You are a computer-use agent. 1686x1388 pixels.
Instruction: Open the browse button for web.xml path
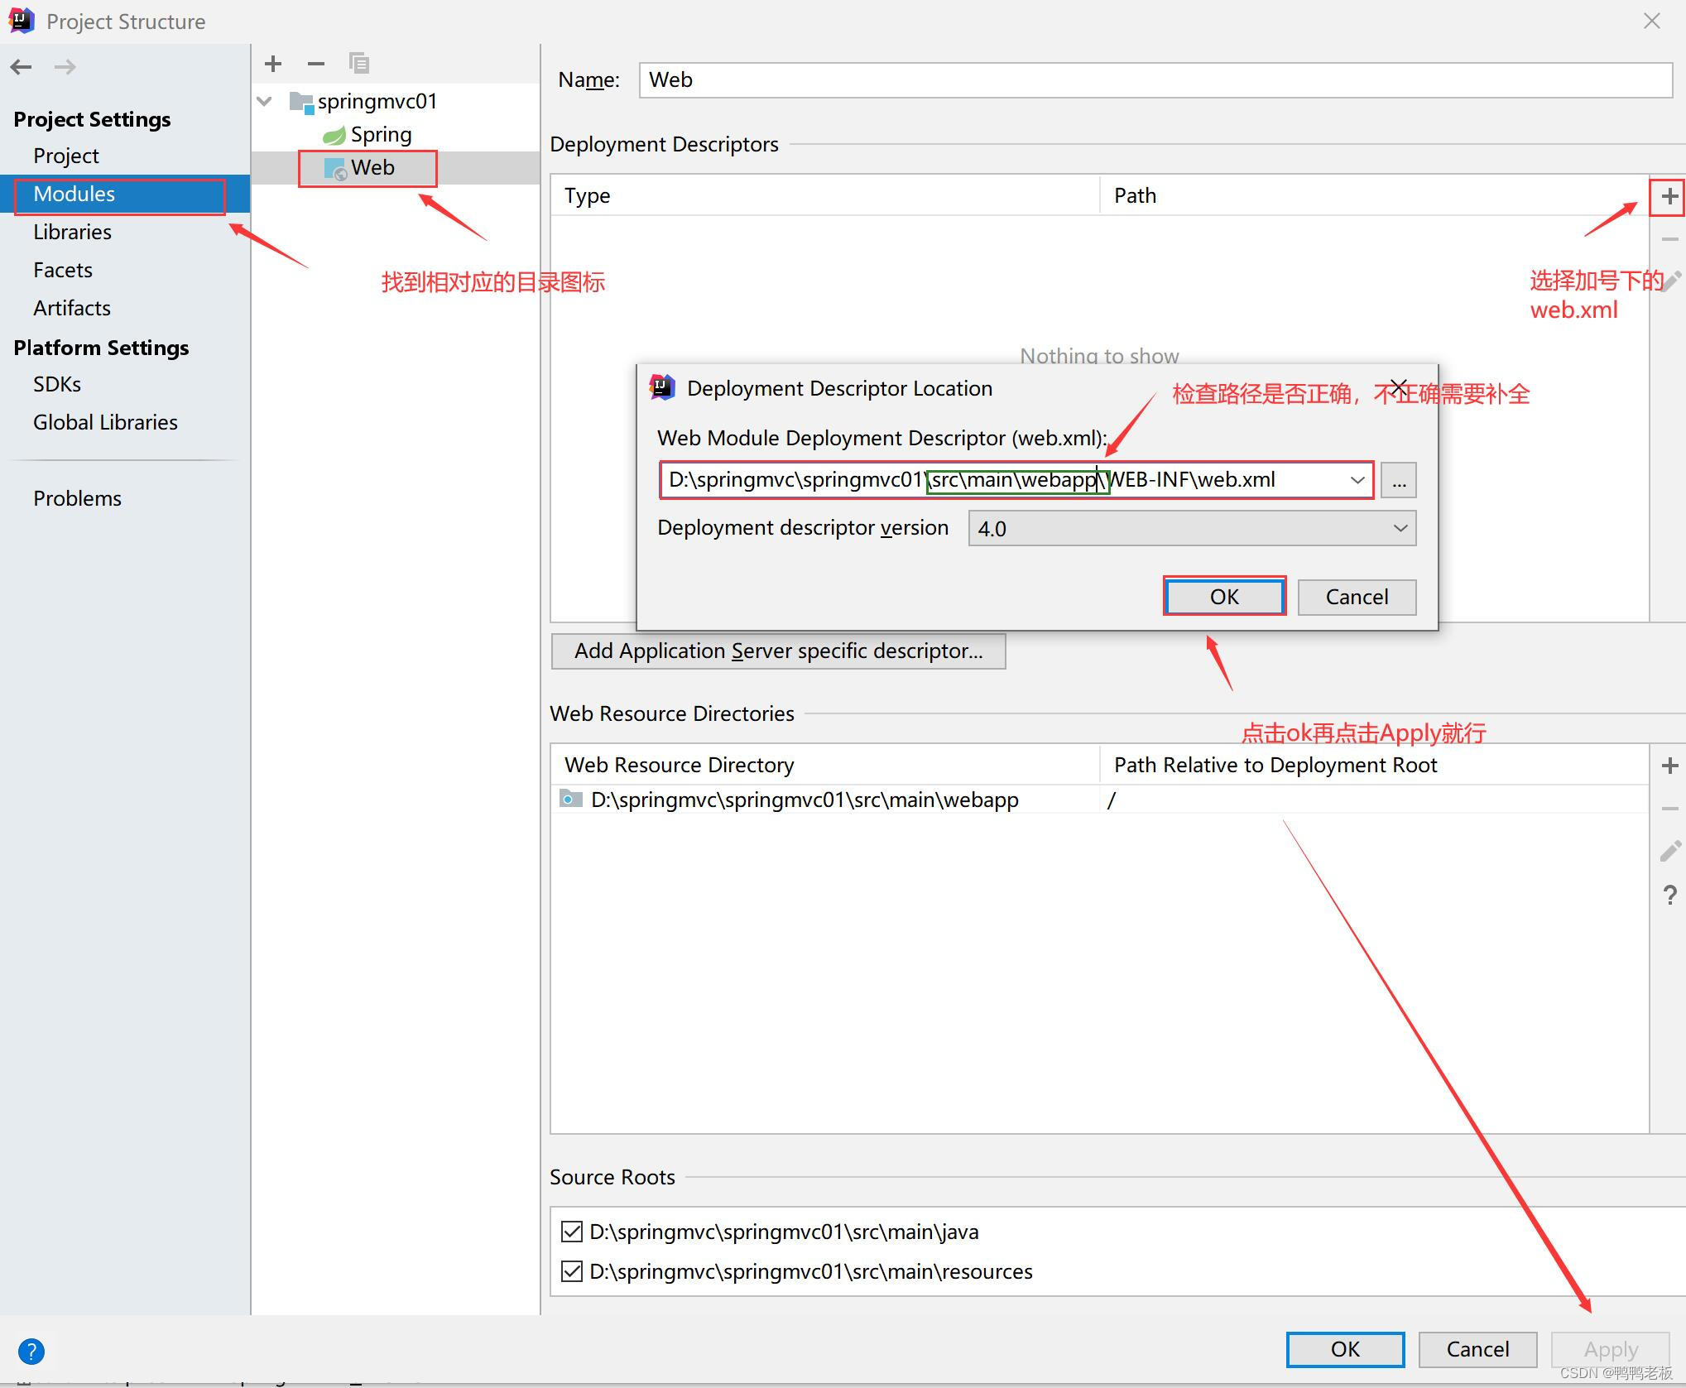[x=1398, y=481]
